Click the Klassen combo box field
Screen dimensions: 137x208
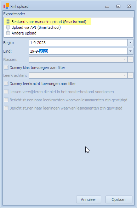point(75,59)
